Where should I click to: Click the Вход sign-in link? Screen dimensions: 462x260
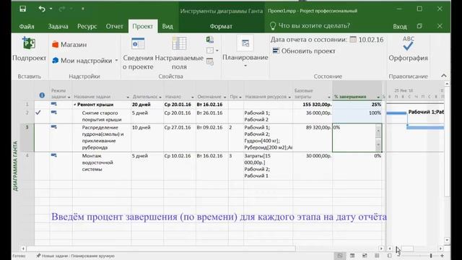399,27
